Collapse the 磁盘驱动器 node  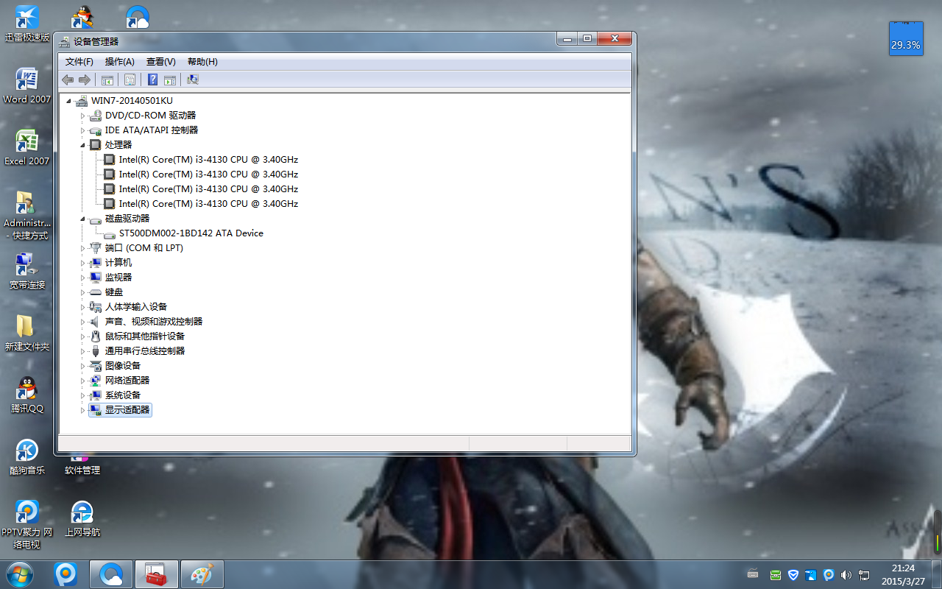click(x=82, y=219)
